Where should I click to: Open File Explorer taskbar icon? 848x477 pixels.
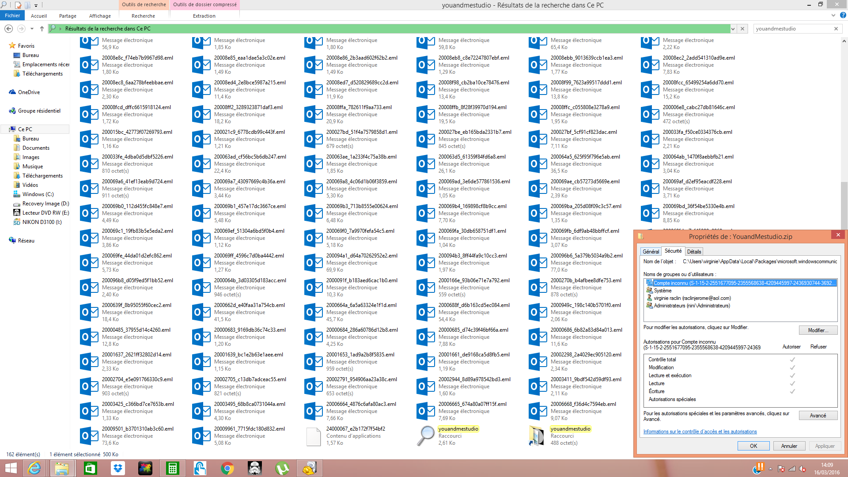click(62, 468)
